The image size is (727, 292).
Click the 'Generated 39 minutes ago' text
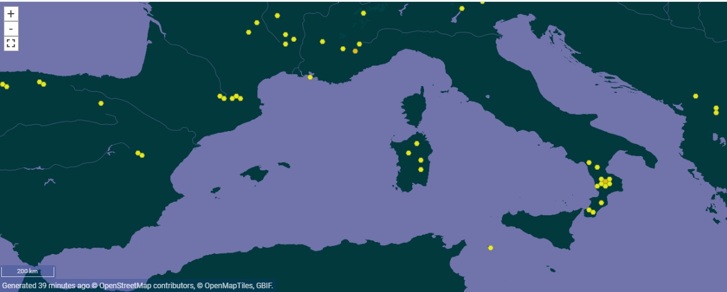click(45, 285)
